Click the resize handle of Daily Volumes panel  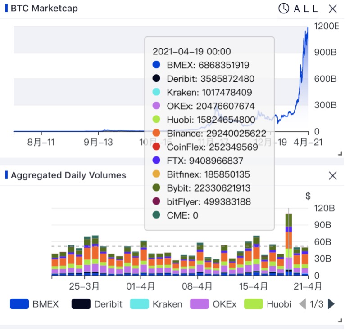tap(340, 320)
